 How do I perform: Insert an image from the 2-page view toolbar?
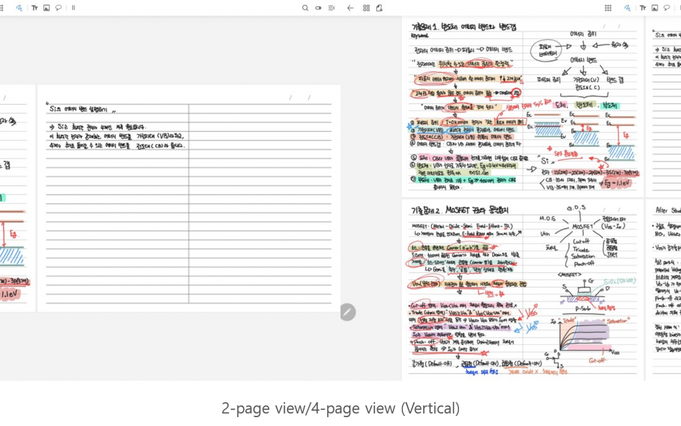pos(47,8)
